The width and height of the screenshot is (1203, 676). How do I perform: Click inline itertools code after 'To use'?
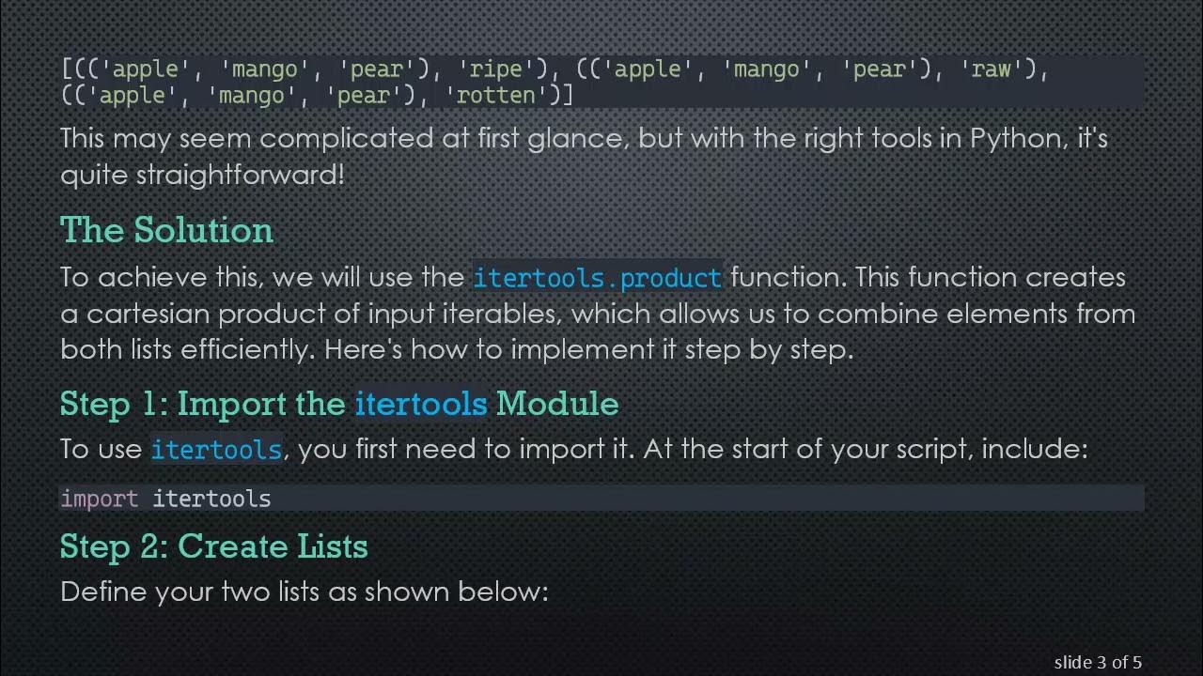click(x=216, y=450)
